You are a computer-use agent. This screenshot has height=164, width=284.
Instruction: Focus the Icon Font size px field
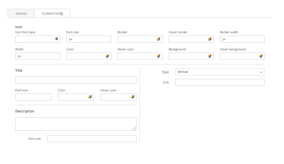click(x=89, y=39)
